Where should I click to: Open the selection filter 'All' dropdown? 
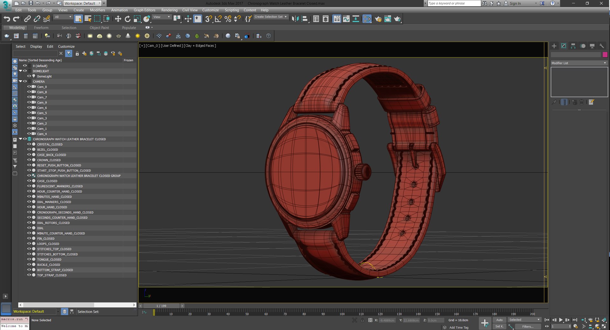(63, 17)
